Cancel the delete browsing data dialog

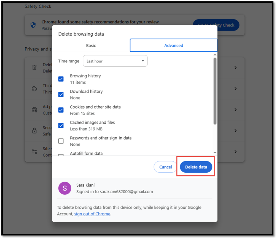[165, 167]
